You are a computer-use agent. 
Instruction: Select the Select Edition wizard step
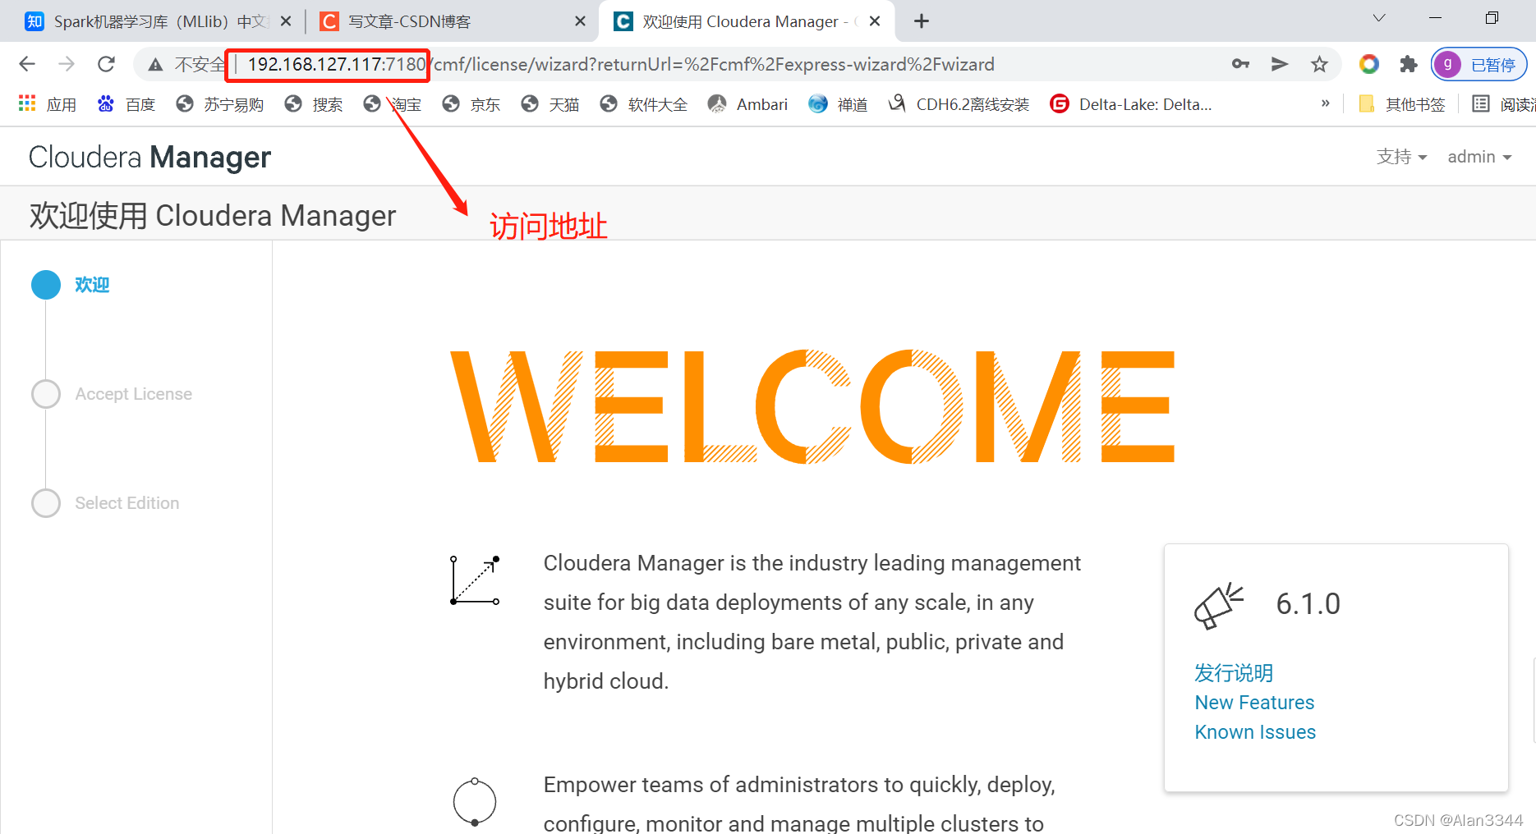coord(127,503)
